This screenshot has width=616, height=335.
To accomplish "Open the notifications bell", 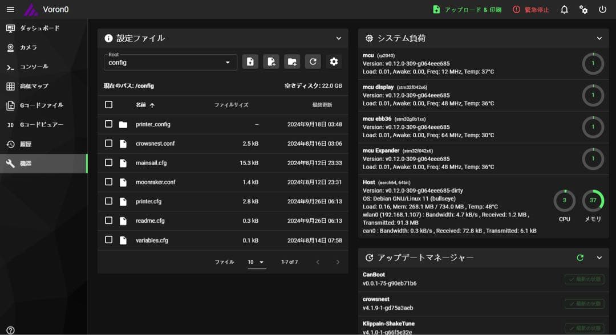I will [x=564, y=10].
